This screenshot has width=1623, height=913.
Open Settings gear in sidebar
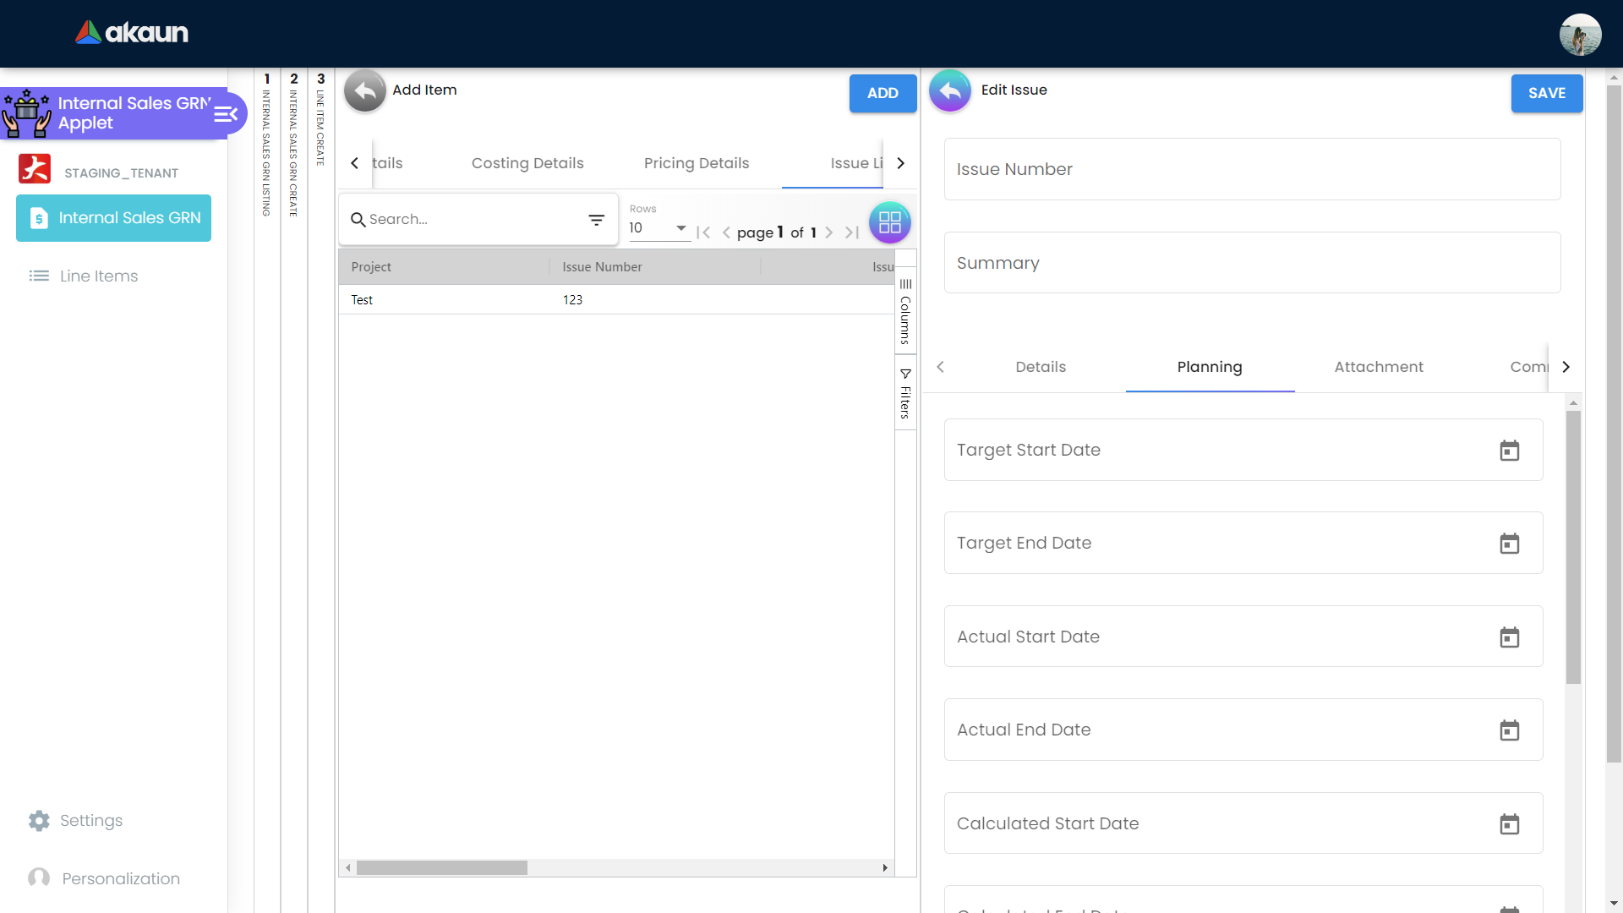pos(39,821)
